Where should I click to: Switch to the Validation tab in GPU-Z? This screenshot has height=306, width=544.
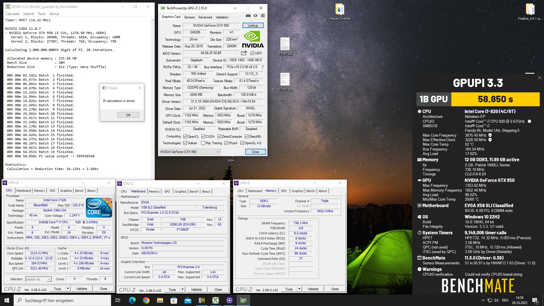pos(222,17)
